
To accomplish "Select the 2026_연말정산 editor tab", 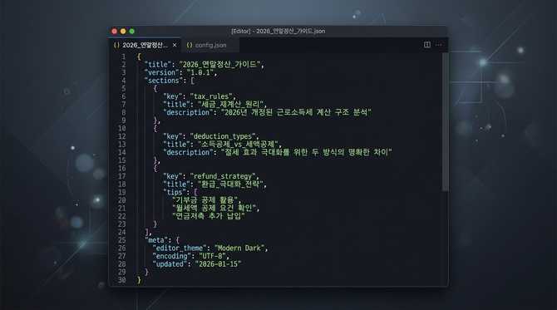I will [145, 45].
